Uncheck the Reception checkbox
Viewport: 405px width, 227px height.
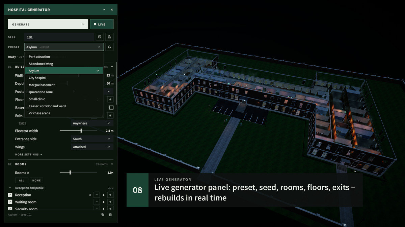(10, 195)
